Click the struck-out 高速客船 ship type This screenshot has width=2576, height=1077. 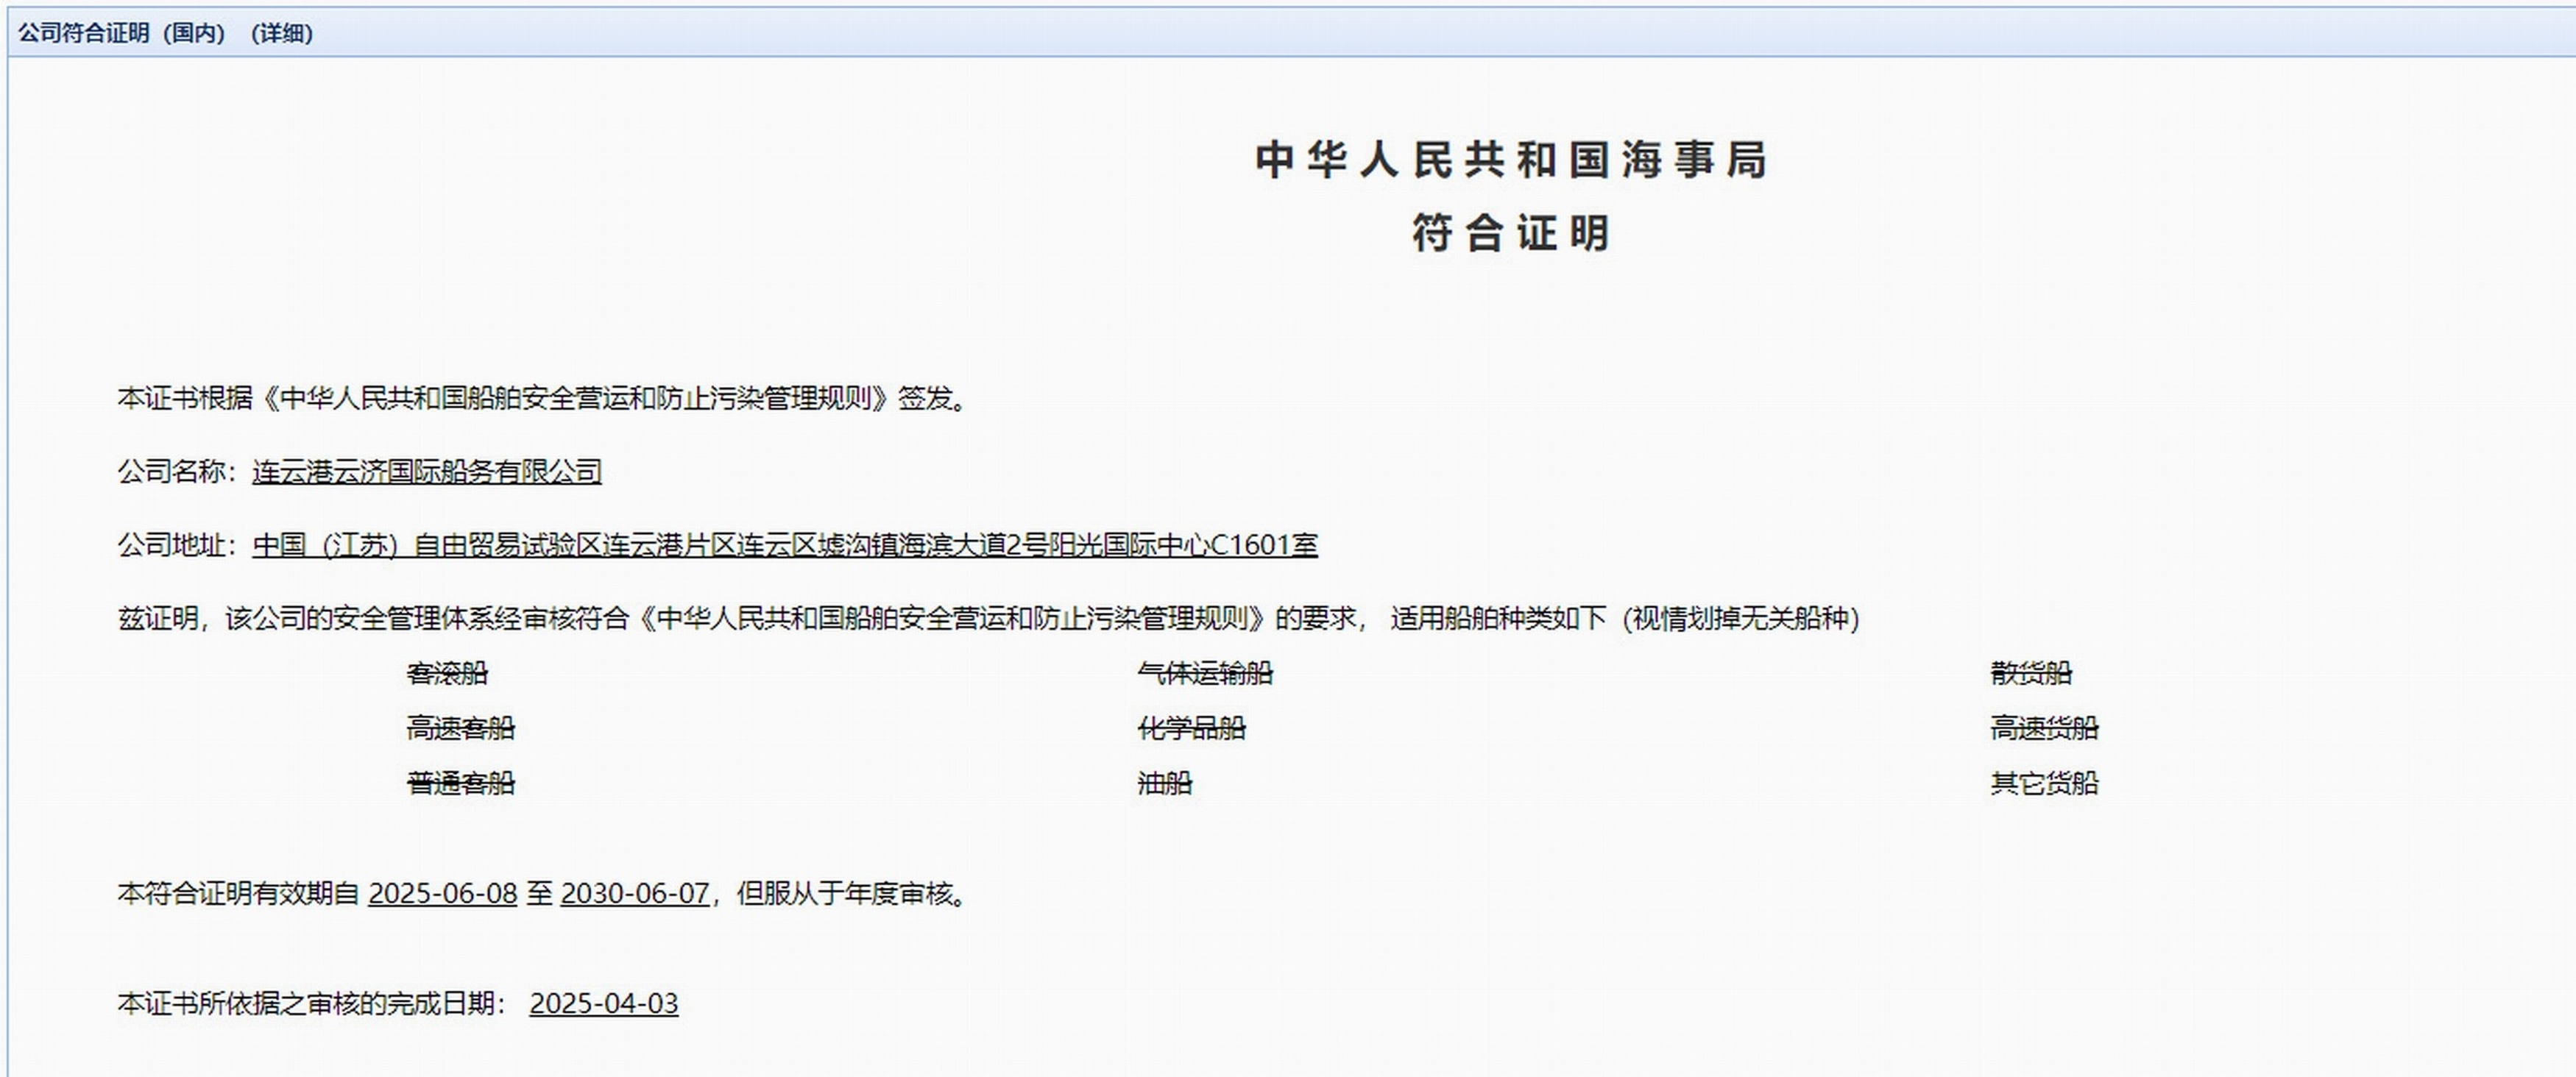461,728
